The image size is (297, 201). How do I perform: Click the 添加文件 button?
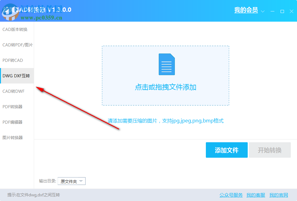(x=227, y=150)
